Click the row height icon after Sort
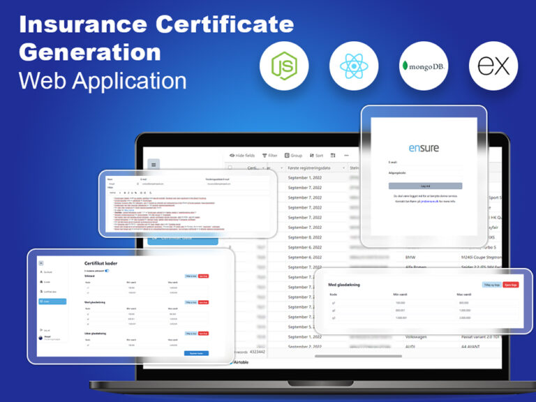The image size is (536, 402). pos(333,156)
